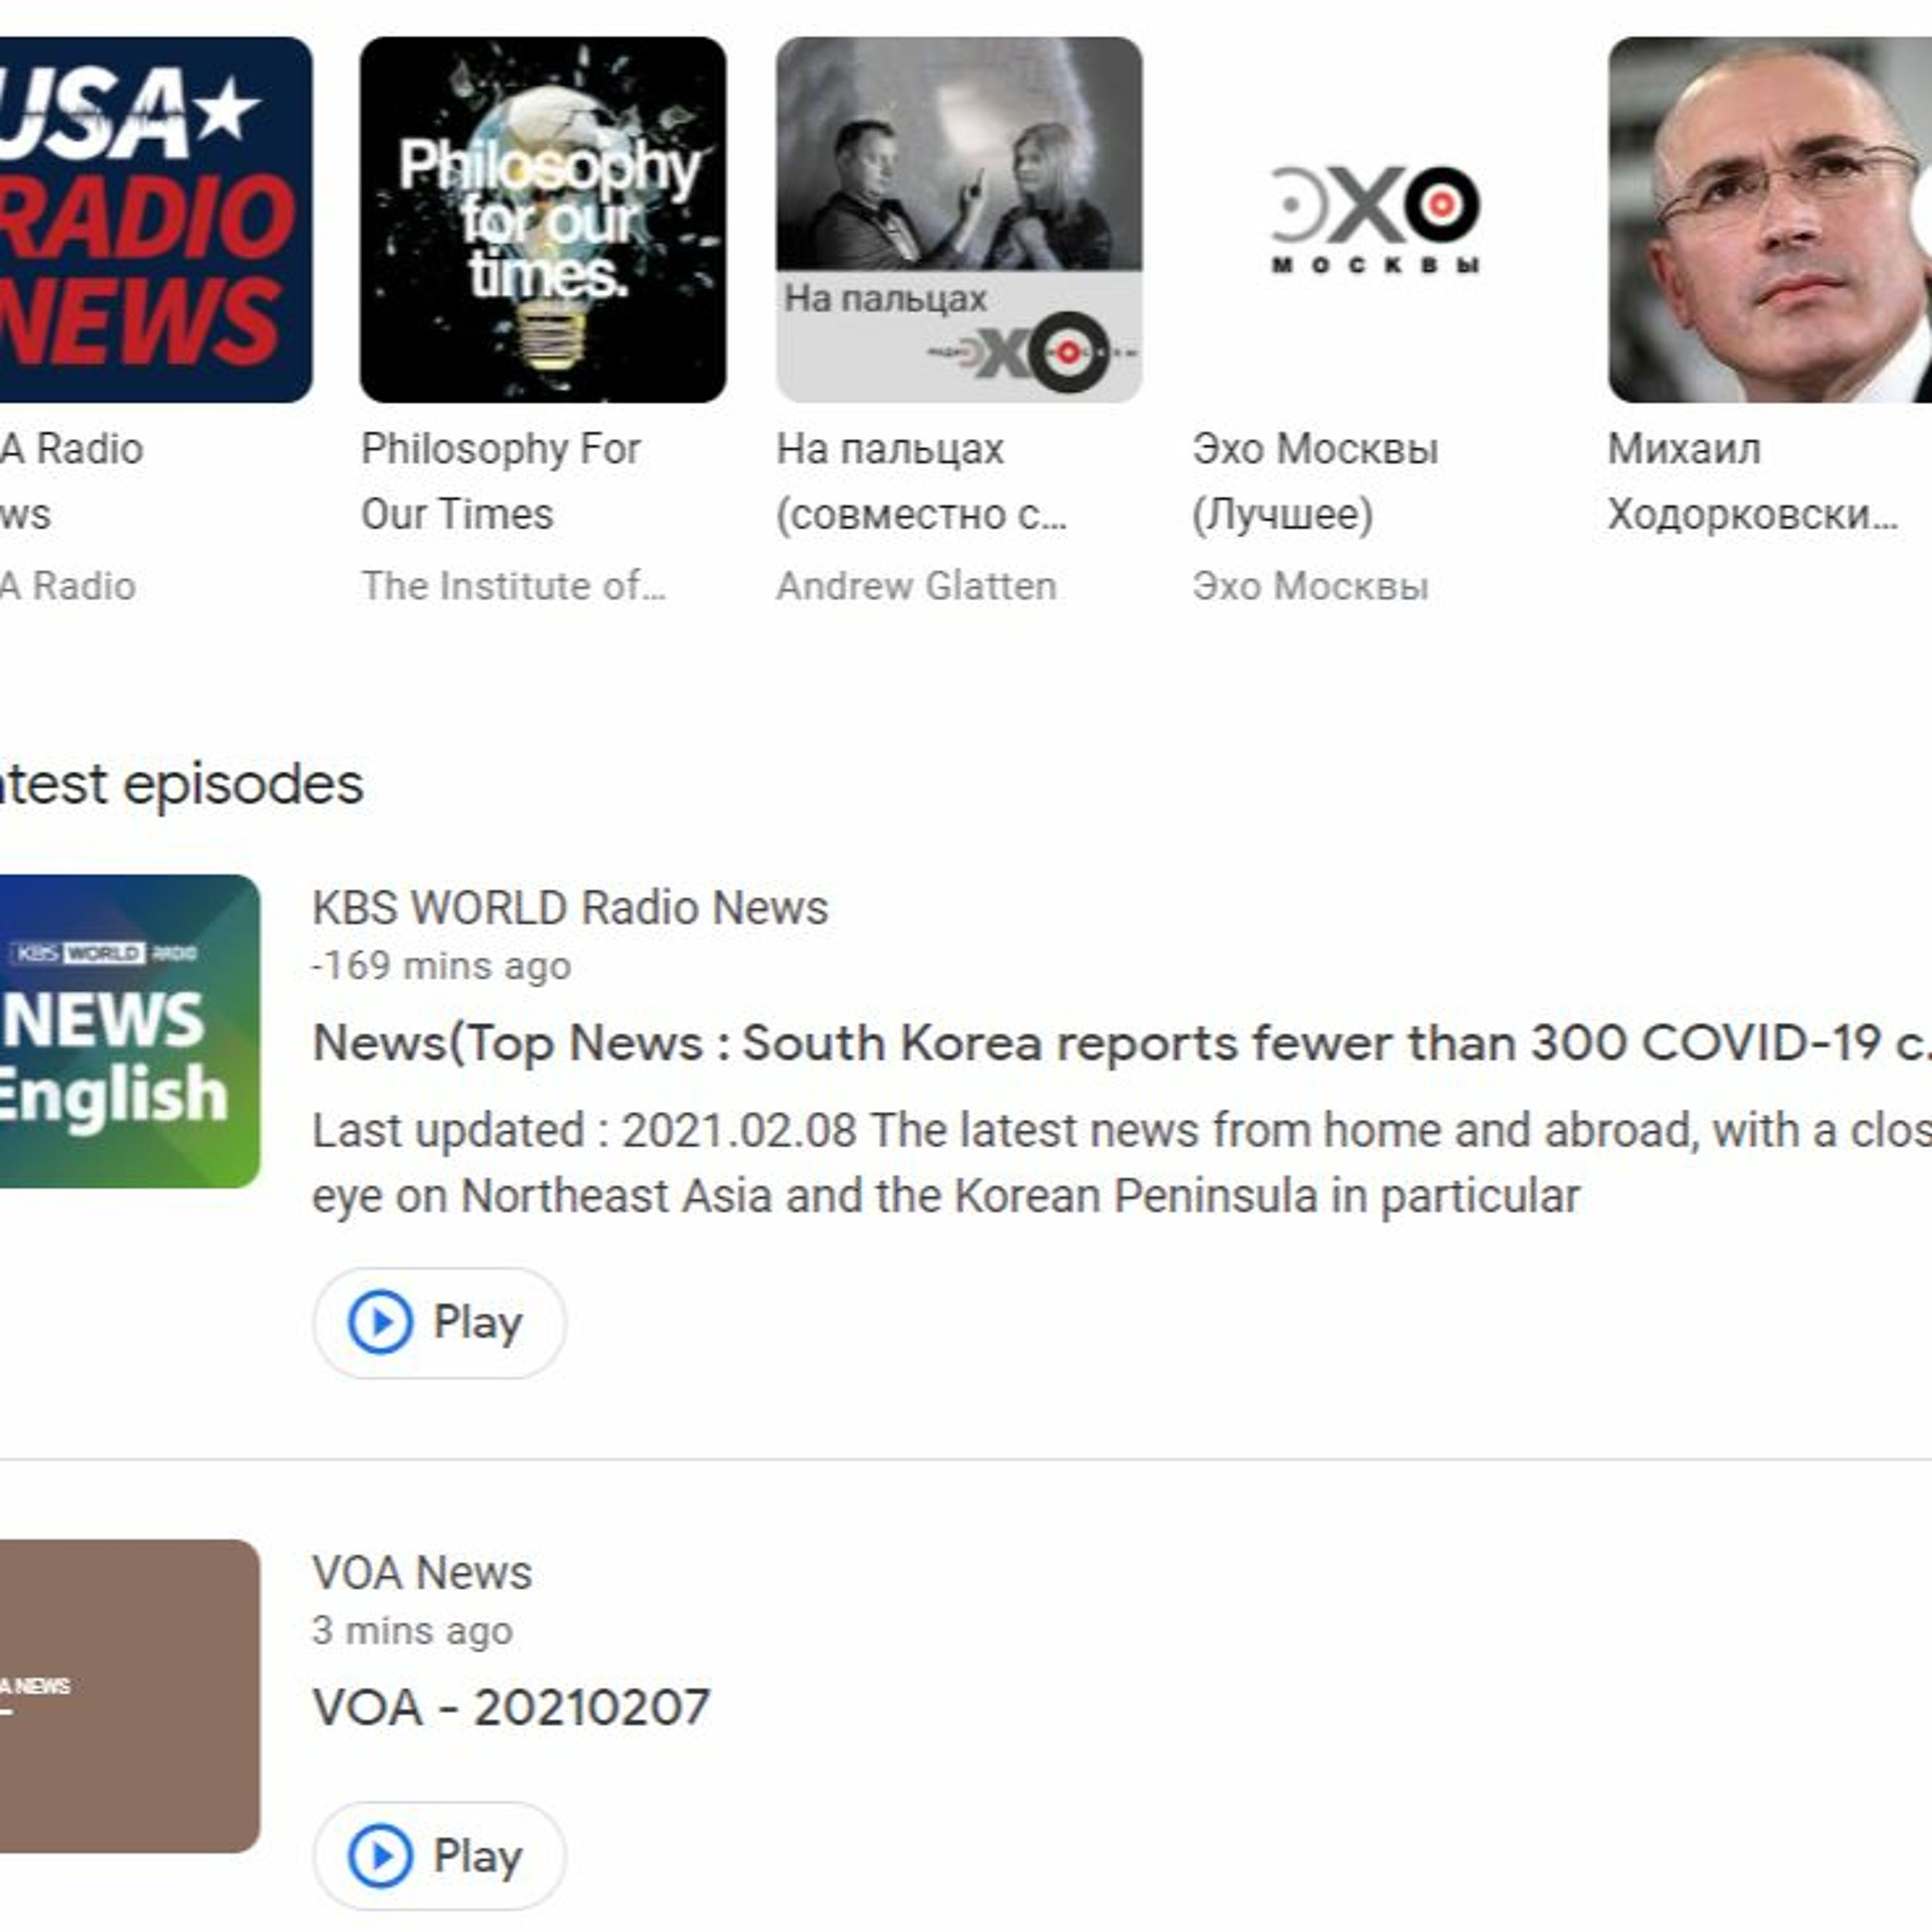Click Andrew Glatten publisher name
Viewport: 1932px width, 1932px height.
(x=916, y=586)
